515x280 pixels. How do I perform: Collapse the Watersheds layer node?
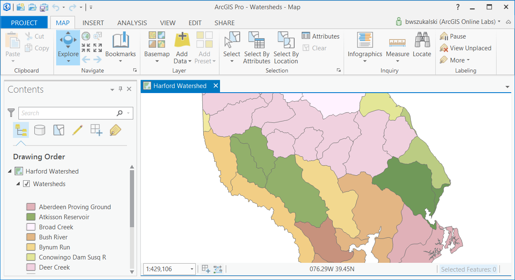pyautogui.click(x=18, y=184)
